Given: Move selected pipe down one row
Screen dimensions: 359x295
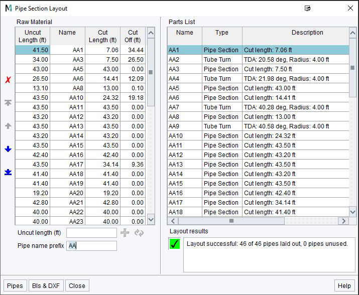Looking at the screenshot, I should (8, 149).
